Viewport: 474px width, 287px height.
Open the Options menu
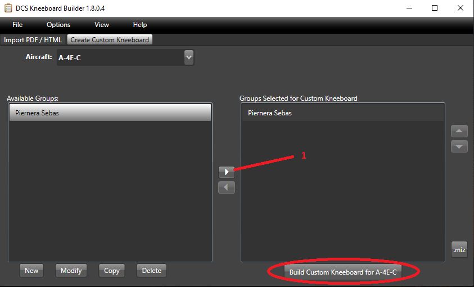pos(58,25)
